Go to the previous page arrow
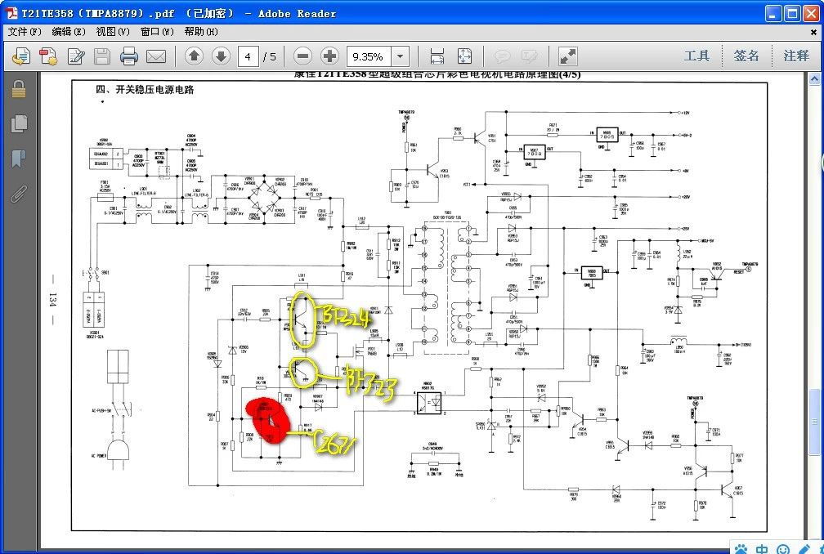 click(195, 56)
